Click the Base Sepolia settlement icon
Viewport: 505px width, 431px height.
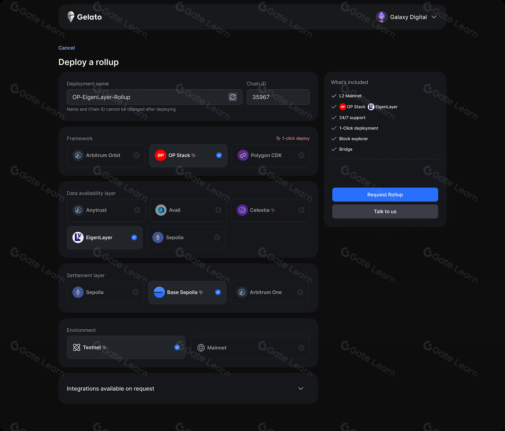(x=159, y=292)
